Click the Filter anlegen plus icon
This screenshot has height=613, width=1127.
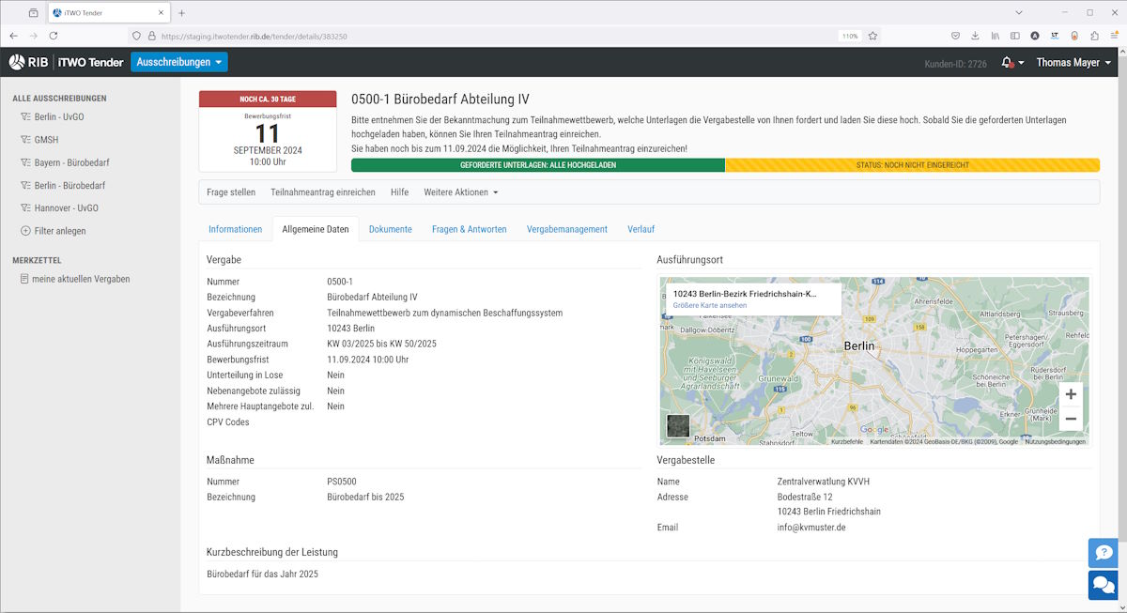click(25, 231)
